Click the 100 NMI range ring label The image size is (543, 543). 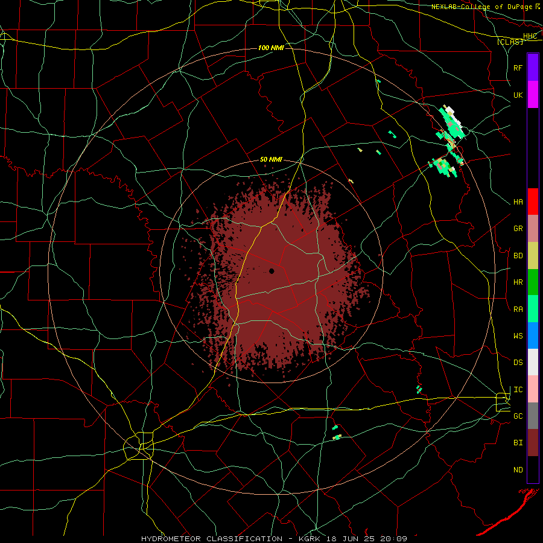coord(271,48)
